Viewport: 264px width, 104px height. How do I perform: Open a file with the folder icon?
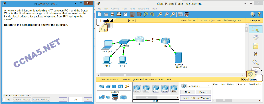106,14
